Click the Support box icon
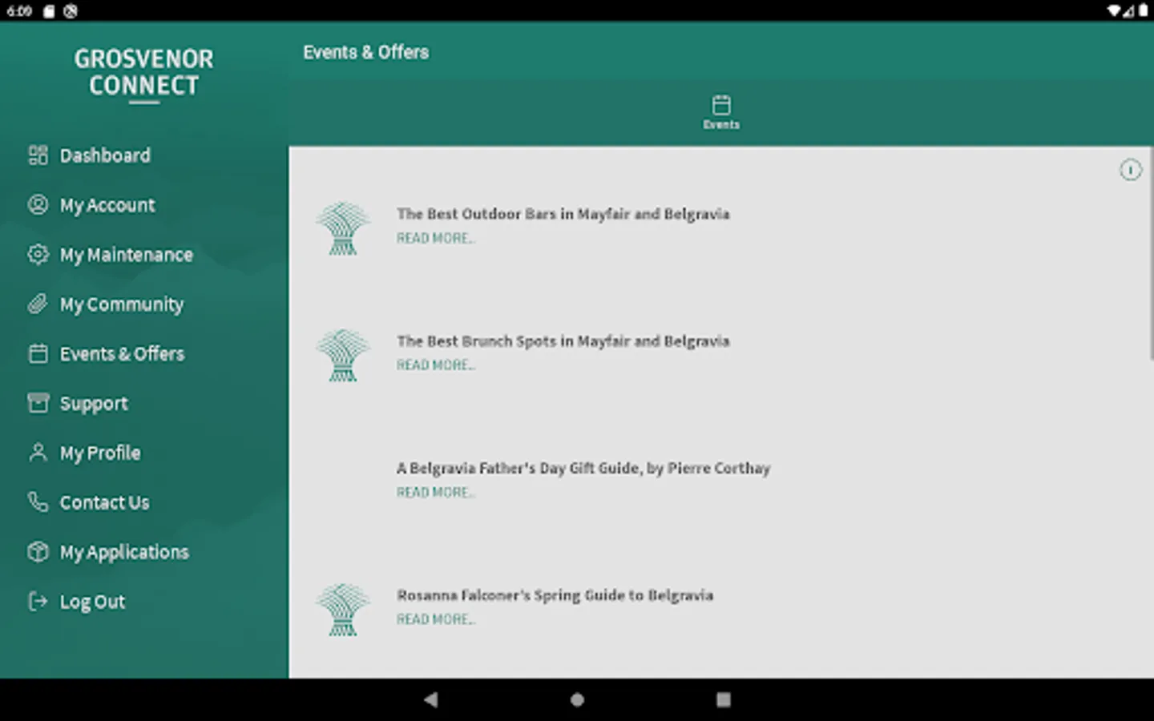This screenshot has height=721, width=1154. 38,403
